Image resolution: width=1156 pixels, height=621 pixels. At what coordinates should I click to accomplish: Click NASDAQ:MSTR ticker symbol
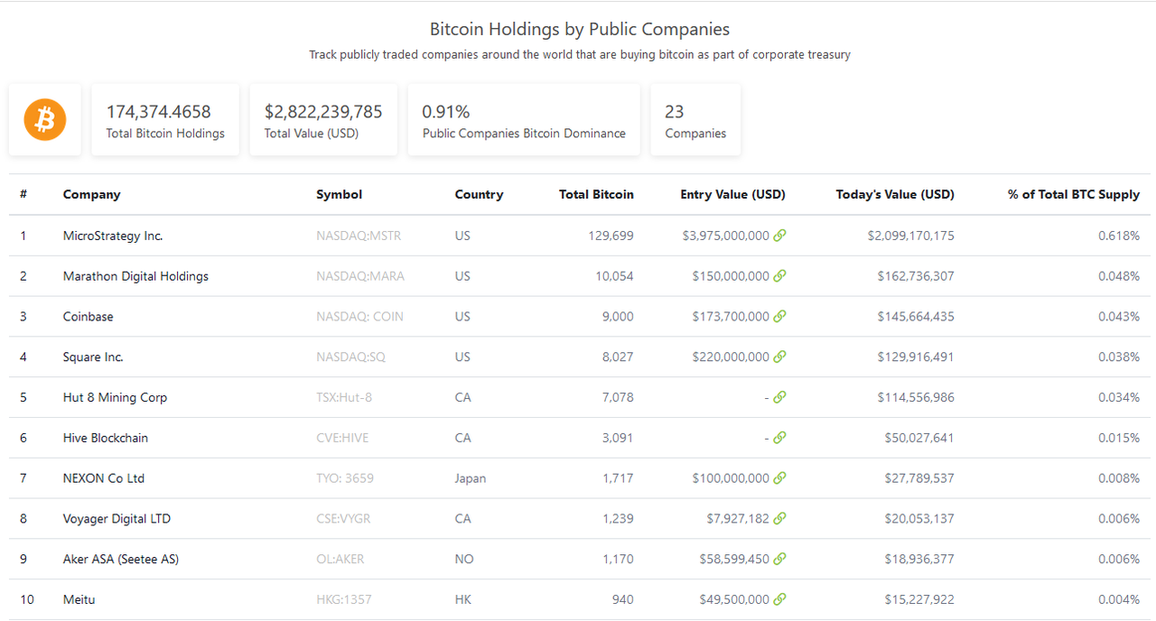coord(359,236)
